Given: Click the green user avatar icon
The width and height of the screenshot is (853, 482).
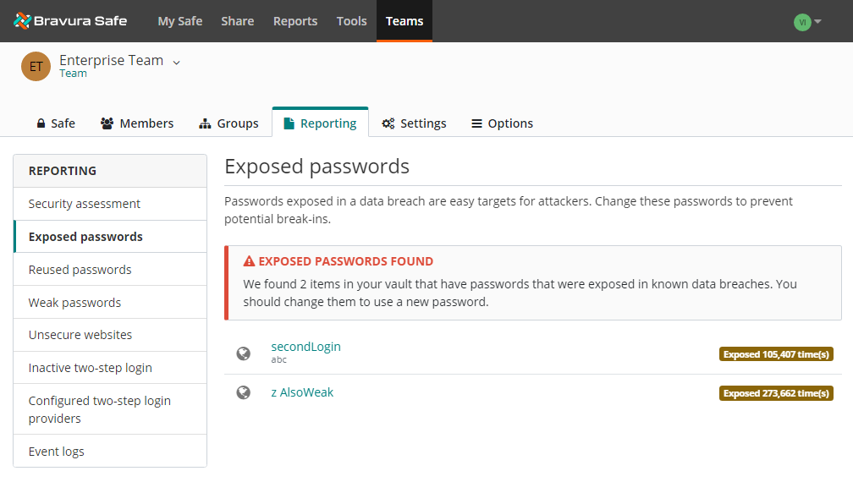Looking at the screenshot, I should pos(802,22).
